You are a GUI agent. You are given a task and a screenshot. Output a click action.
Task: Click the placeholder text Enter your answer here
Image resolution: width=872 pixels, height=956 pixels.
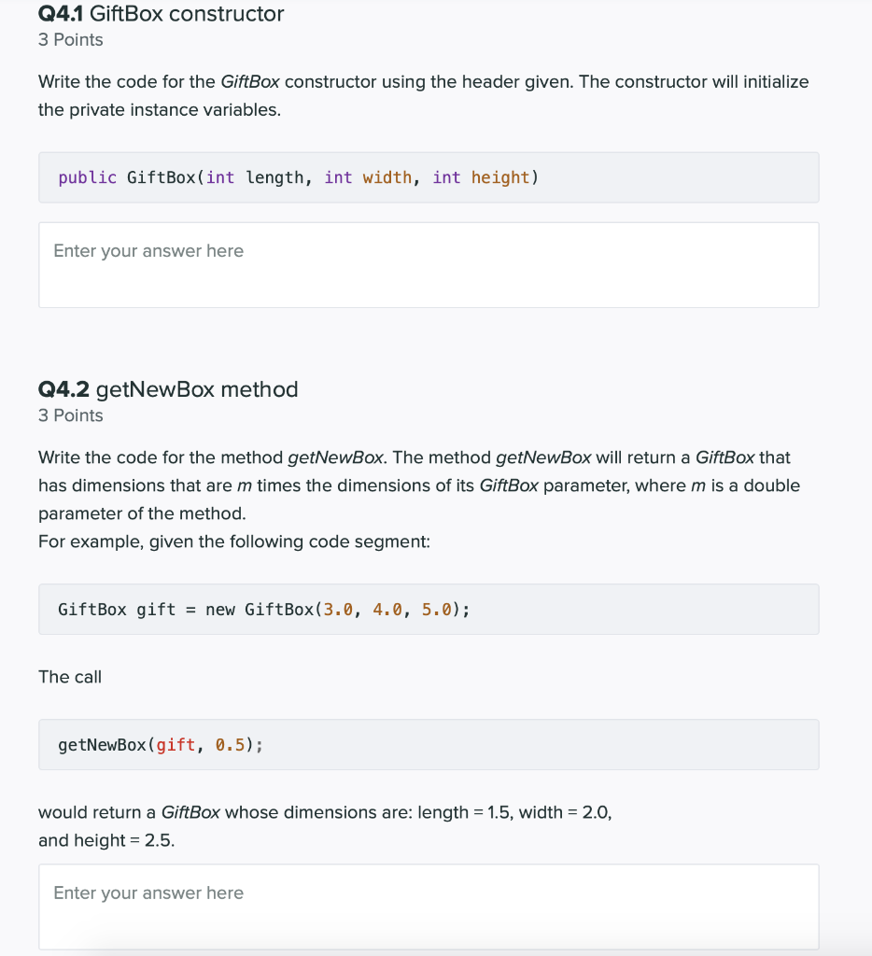148,251
